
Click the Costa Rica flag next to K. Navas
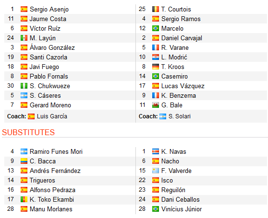[156, 151]
